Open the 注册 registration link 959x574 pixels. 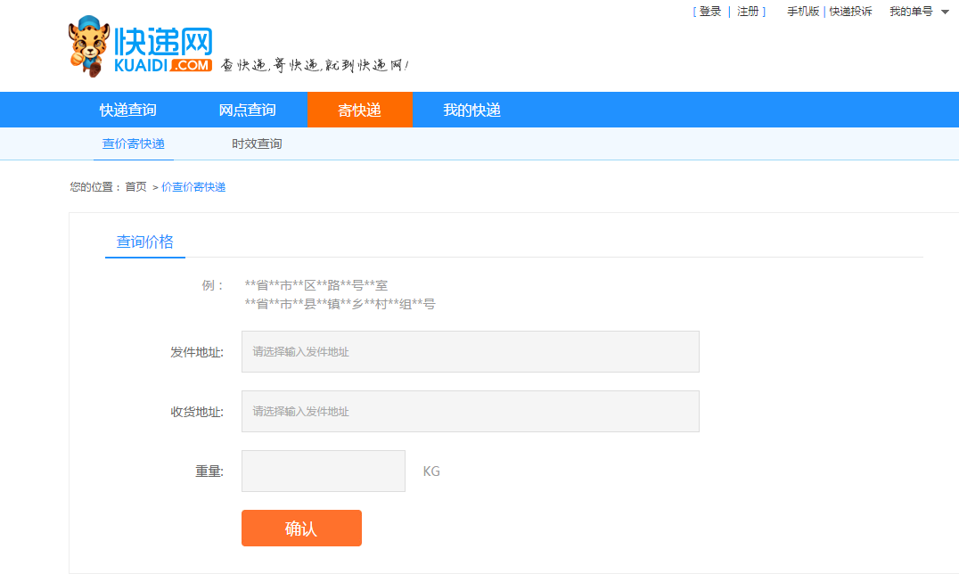(748, 12)
